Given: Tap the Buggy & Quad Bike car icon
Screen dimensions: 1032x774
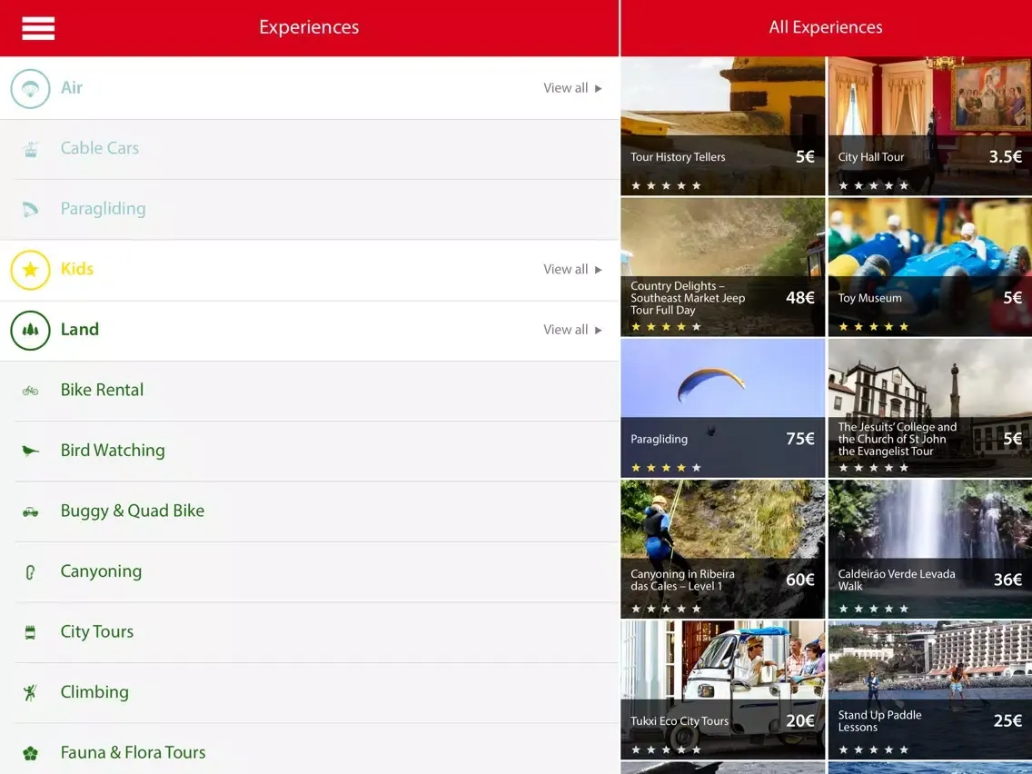Looking at the screenshot, I should pos(30,511).
